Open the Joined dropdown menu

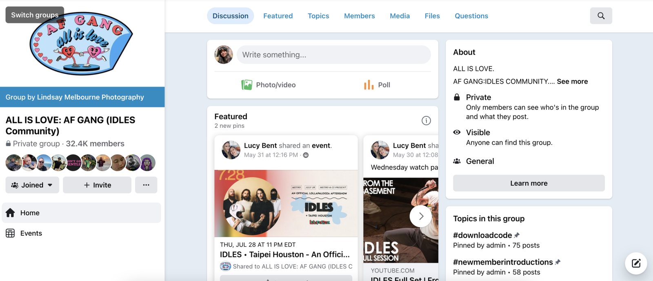32,185
